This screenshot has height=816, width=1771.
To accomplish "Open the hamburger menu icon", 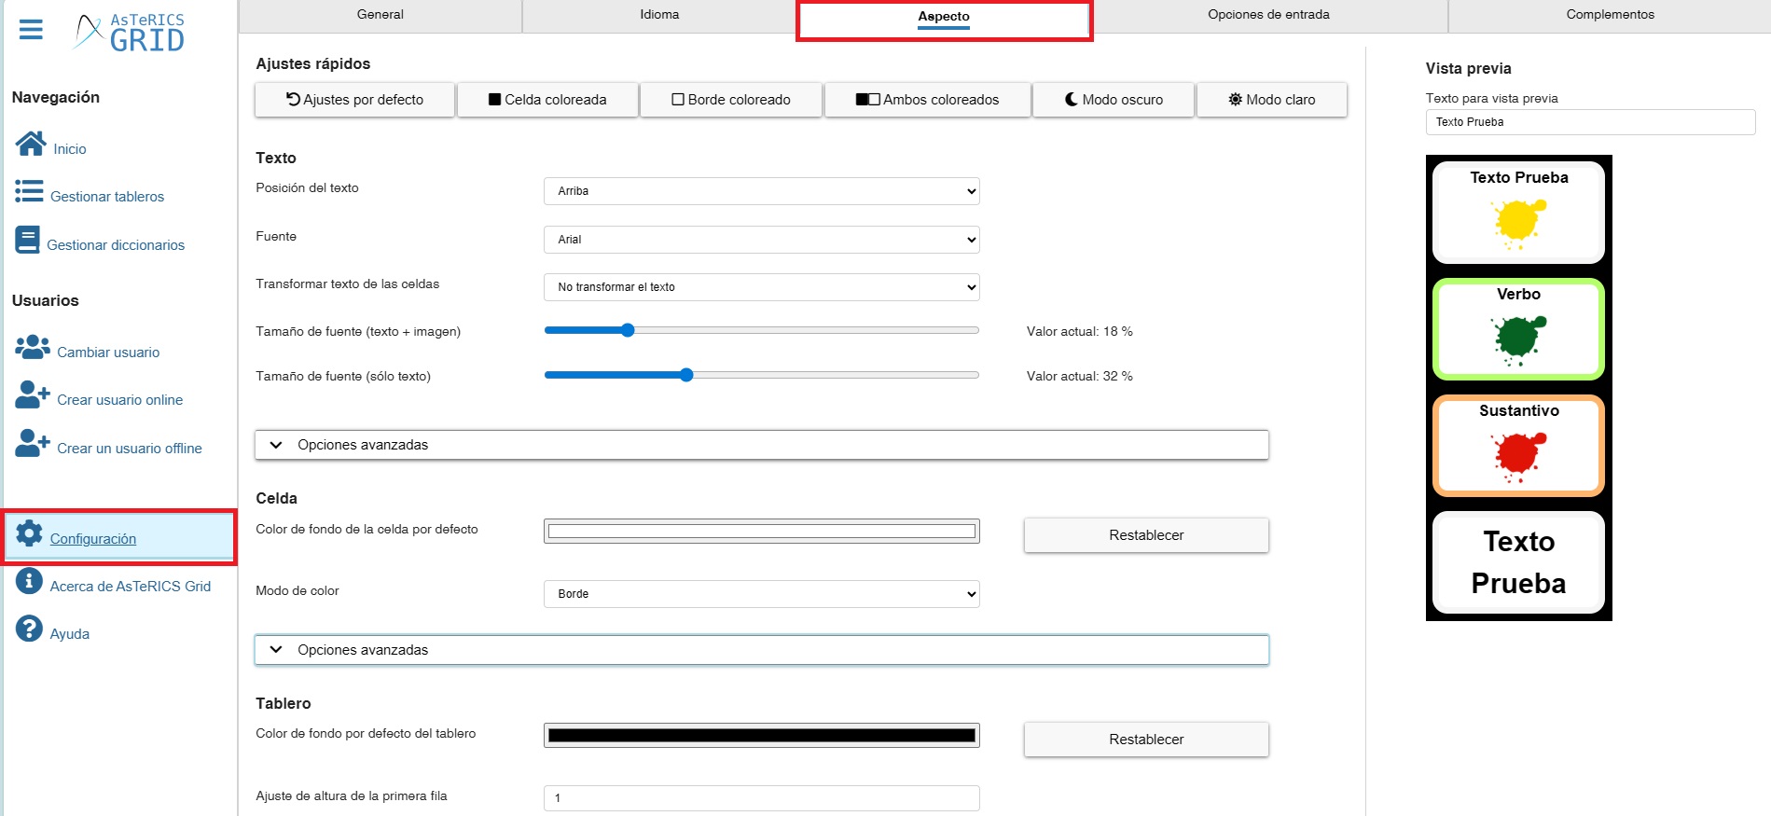I will point(31,30).
